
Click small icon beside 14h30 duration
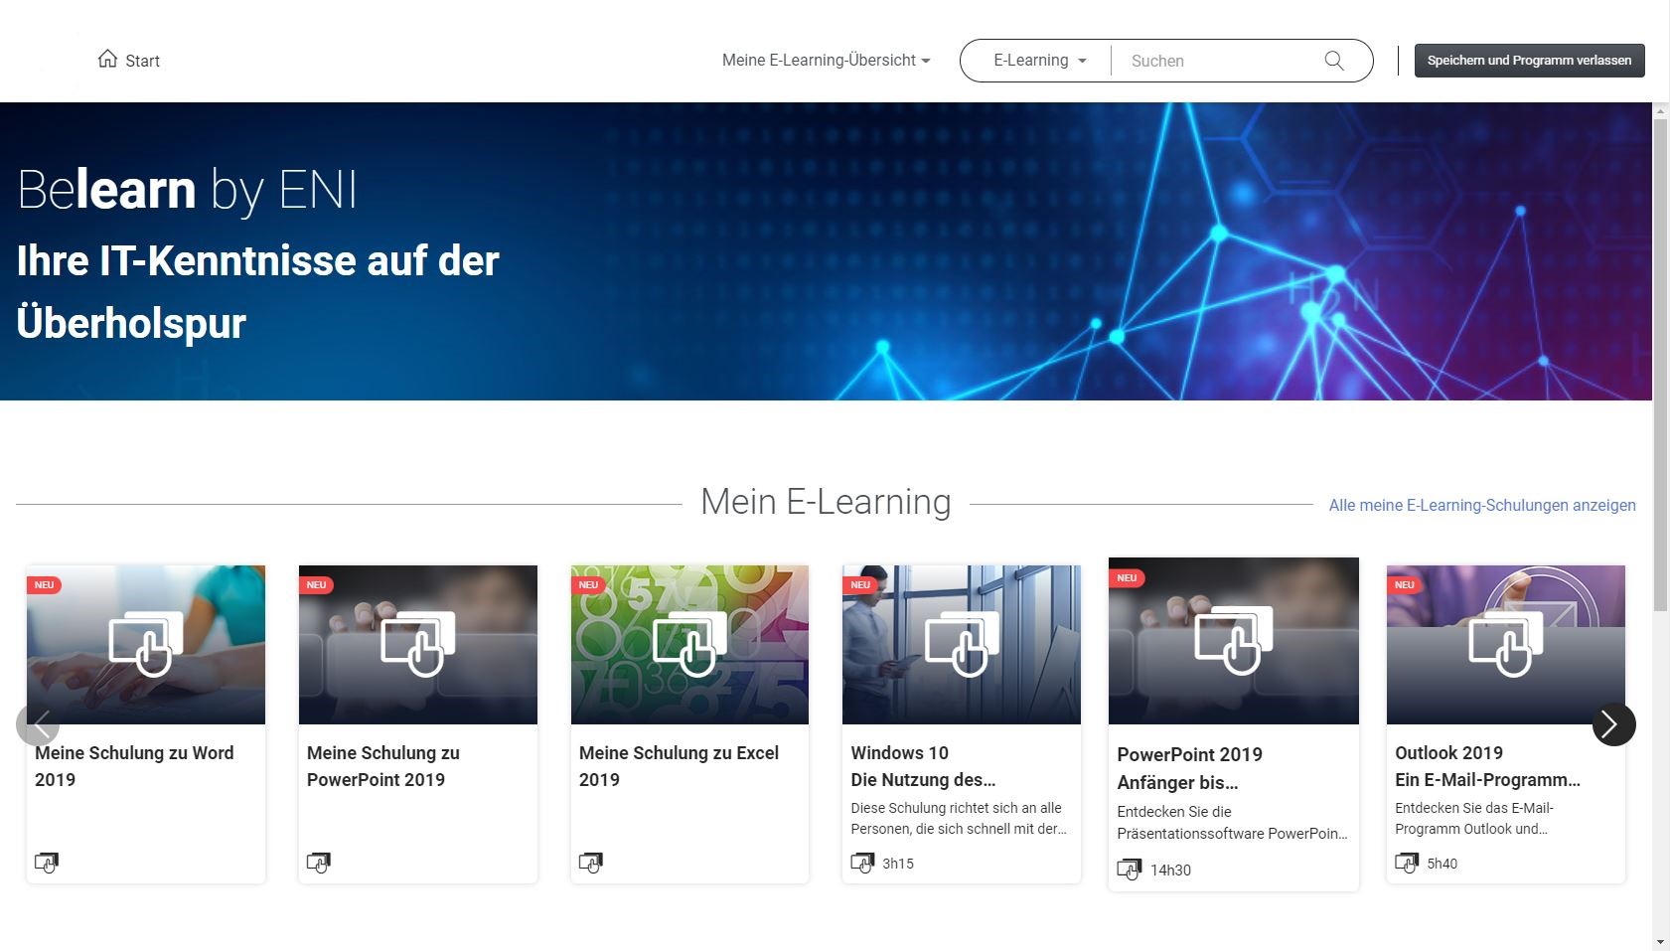(1130, 870)
